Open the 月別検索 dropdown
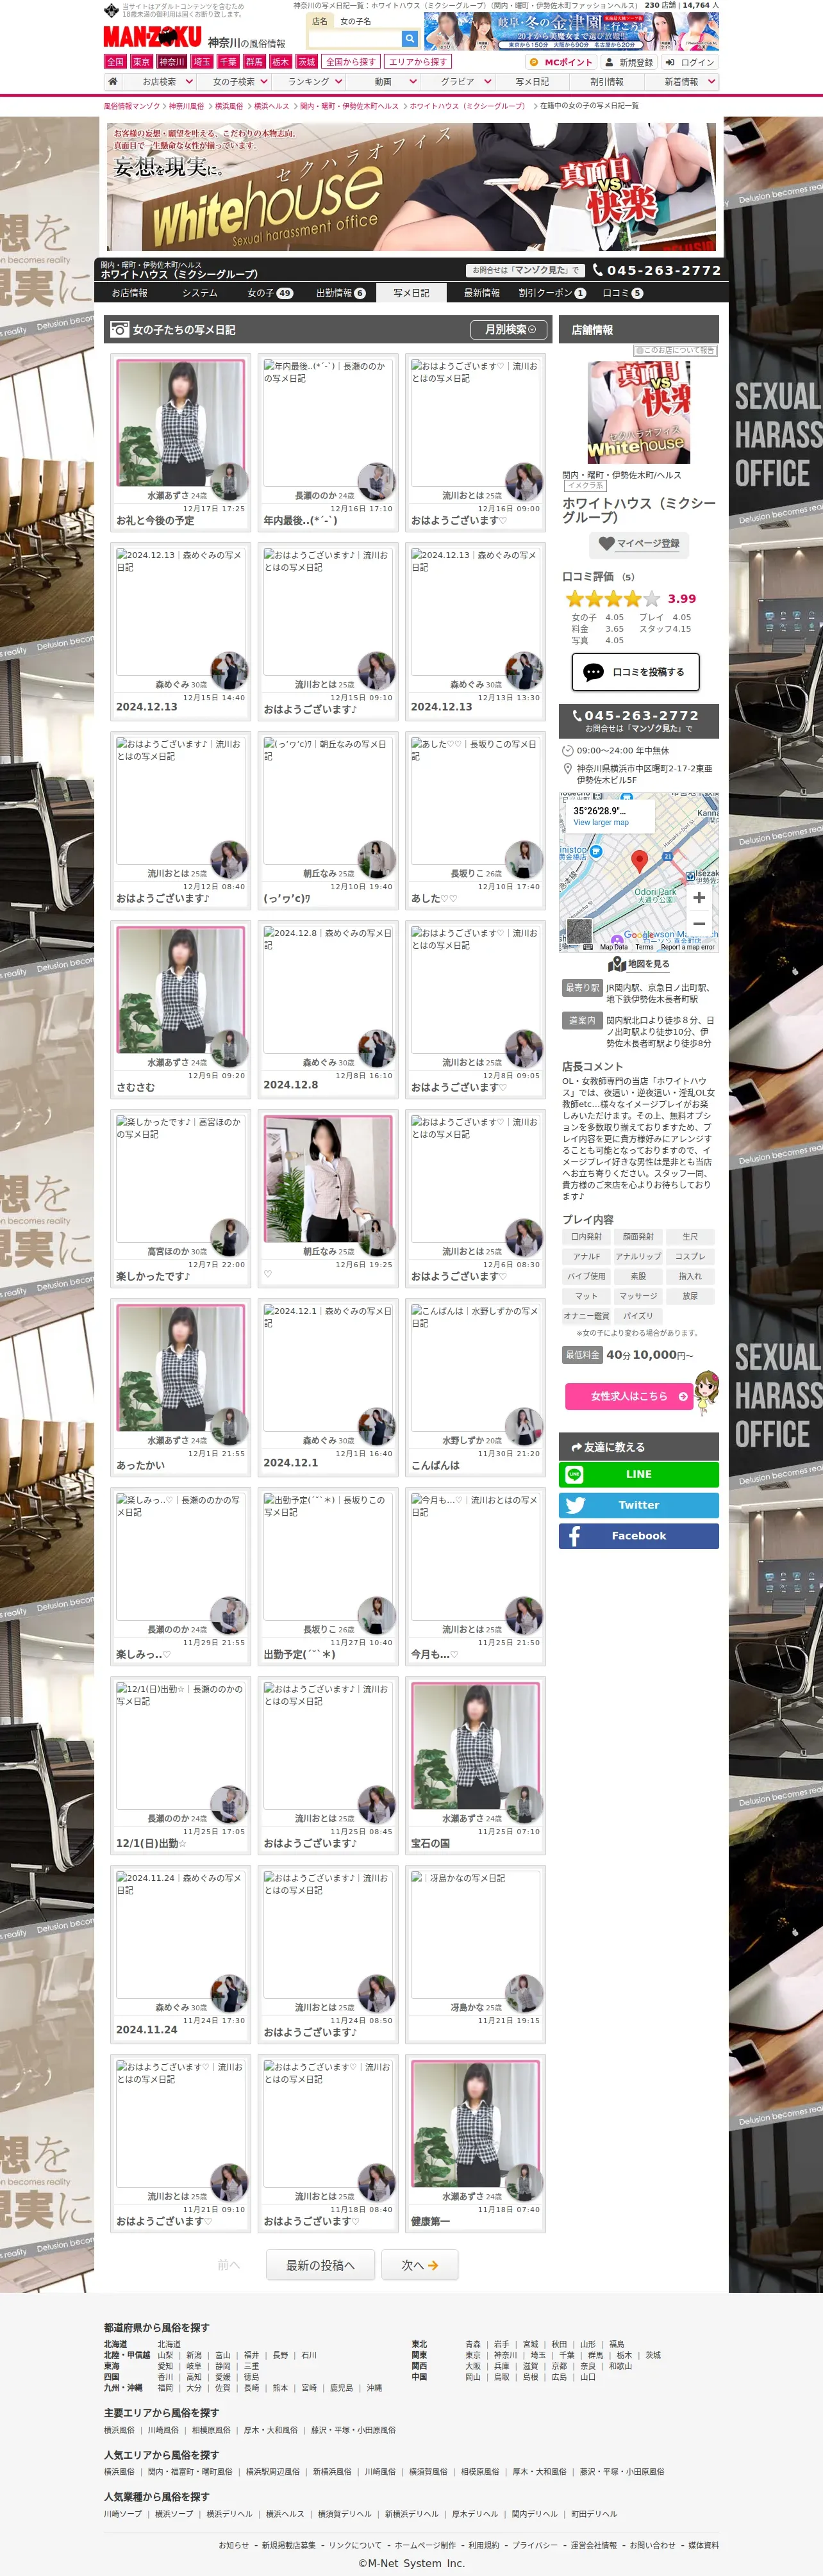The height and width of the screenshot is (2576, 823). [510, 329]
